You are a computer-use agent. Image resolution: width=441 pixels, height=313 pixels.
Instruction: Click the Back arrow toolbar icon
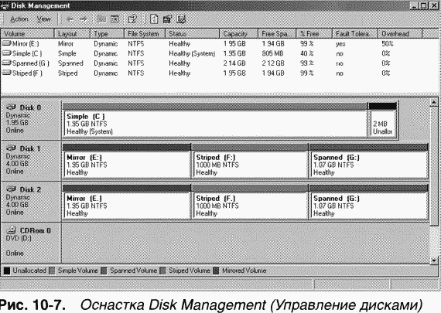pyautogui.click(x=70, y=19)
